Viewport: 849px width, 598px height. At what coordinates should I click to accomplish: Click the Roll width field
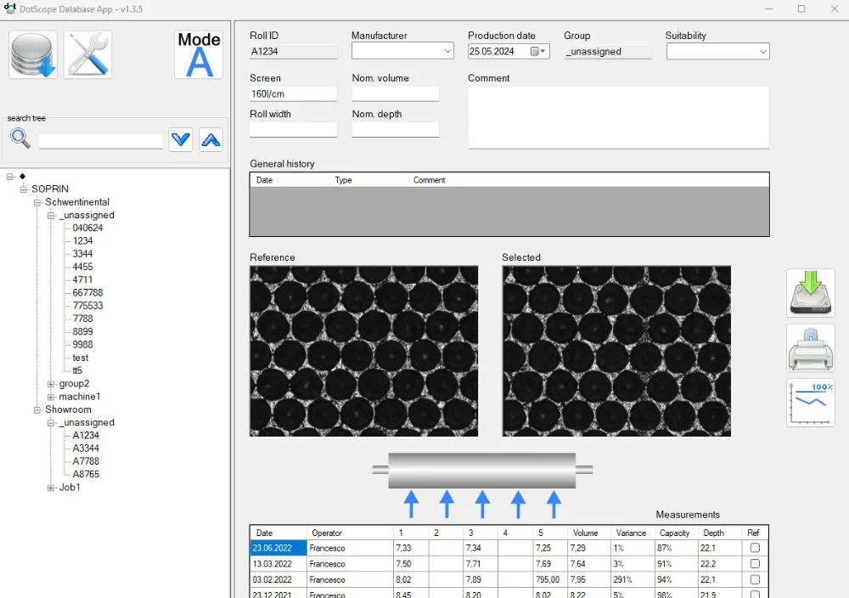click(x=293, y=129)
